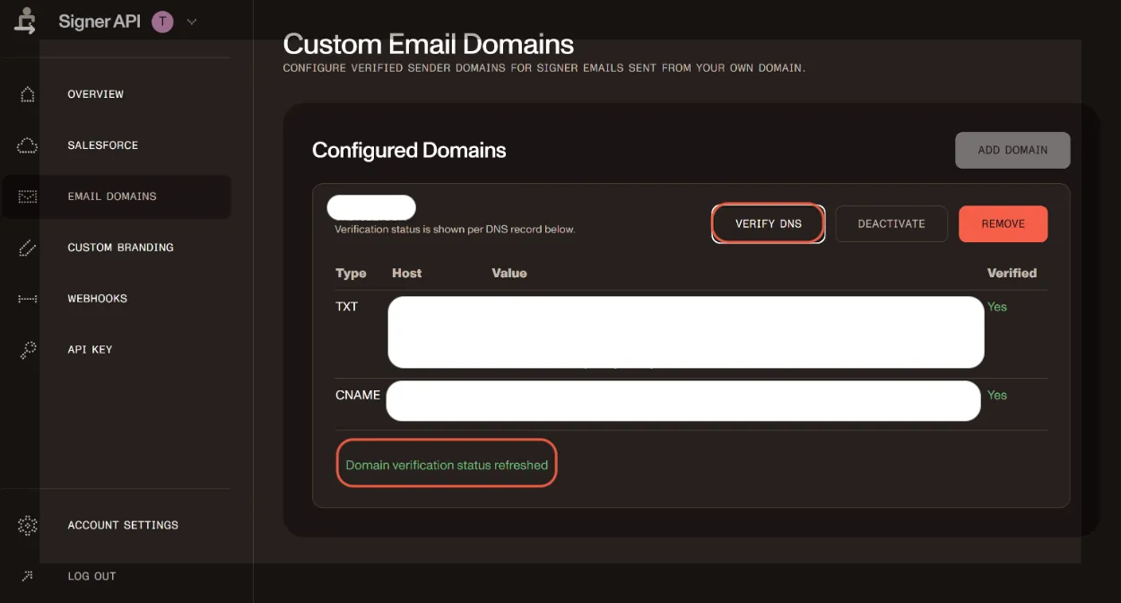Click the Yes status in CNAME row

(997, 395)
